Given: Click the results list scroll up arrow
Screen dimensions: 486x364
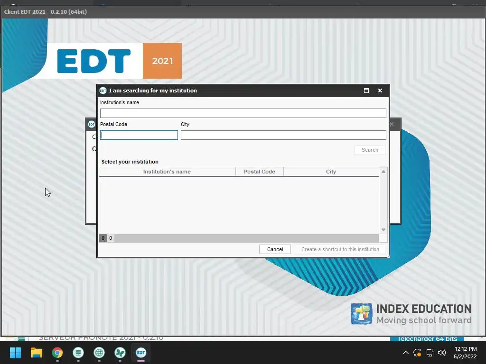Looking at the screenshot, I should pos(383,172).
